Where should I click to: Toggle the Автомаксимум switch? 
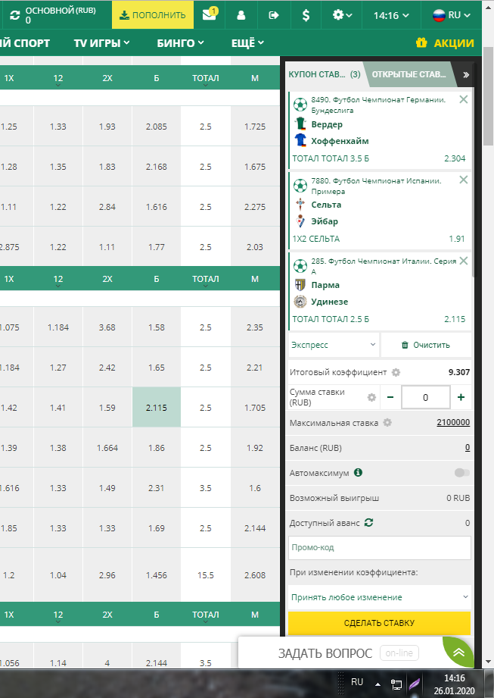pyautogui.click(x=461, y=473)
